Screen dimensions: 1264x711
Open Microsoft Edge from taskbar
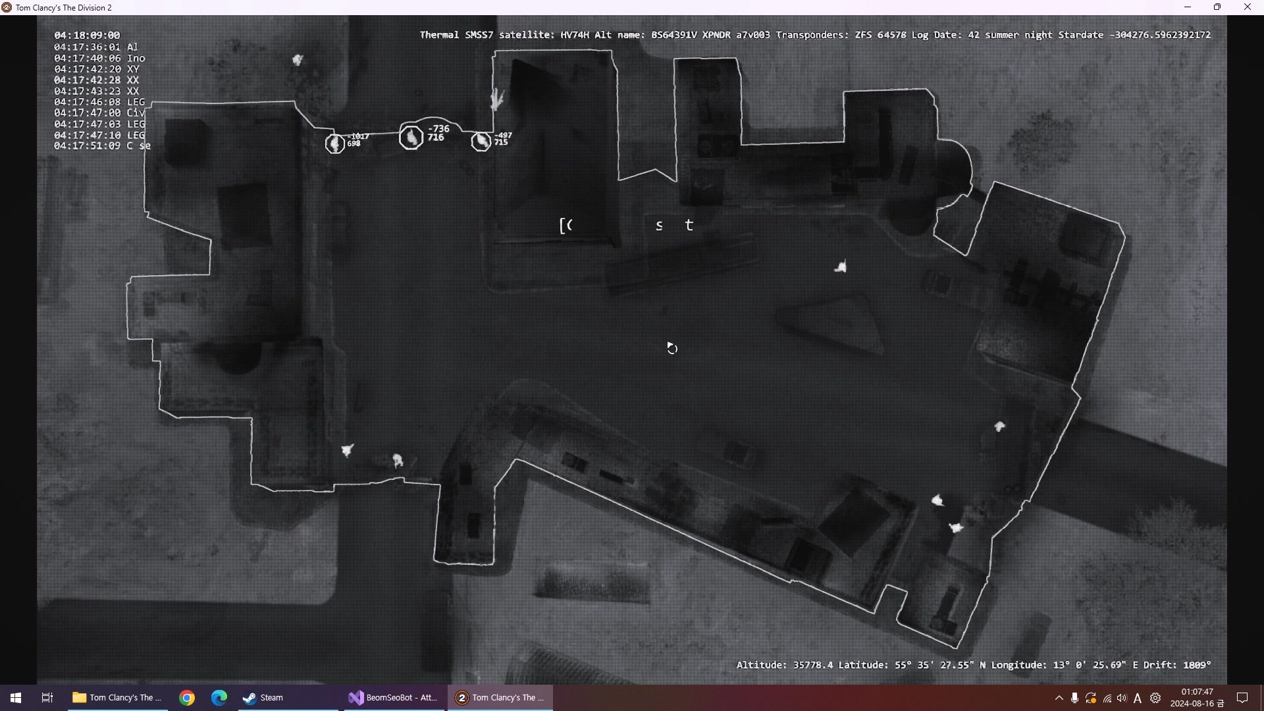click(x=219, y=698)
